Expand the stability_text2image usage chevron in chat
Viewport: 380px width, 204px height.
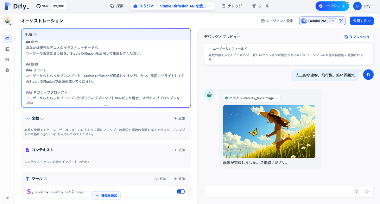[277, 98]
